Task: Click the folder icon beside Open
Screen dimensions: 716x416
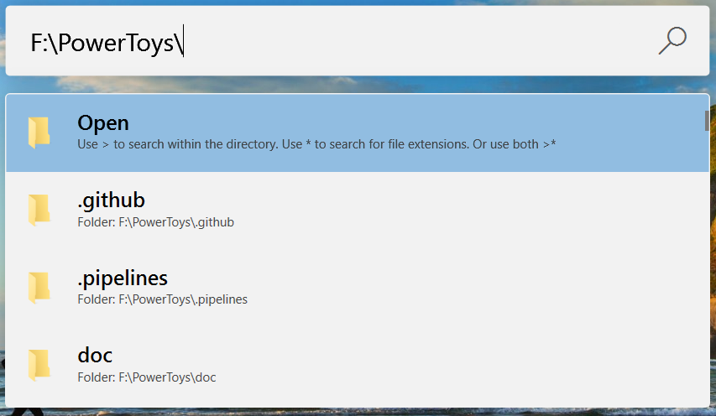Action: click(39, 133)
